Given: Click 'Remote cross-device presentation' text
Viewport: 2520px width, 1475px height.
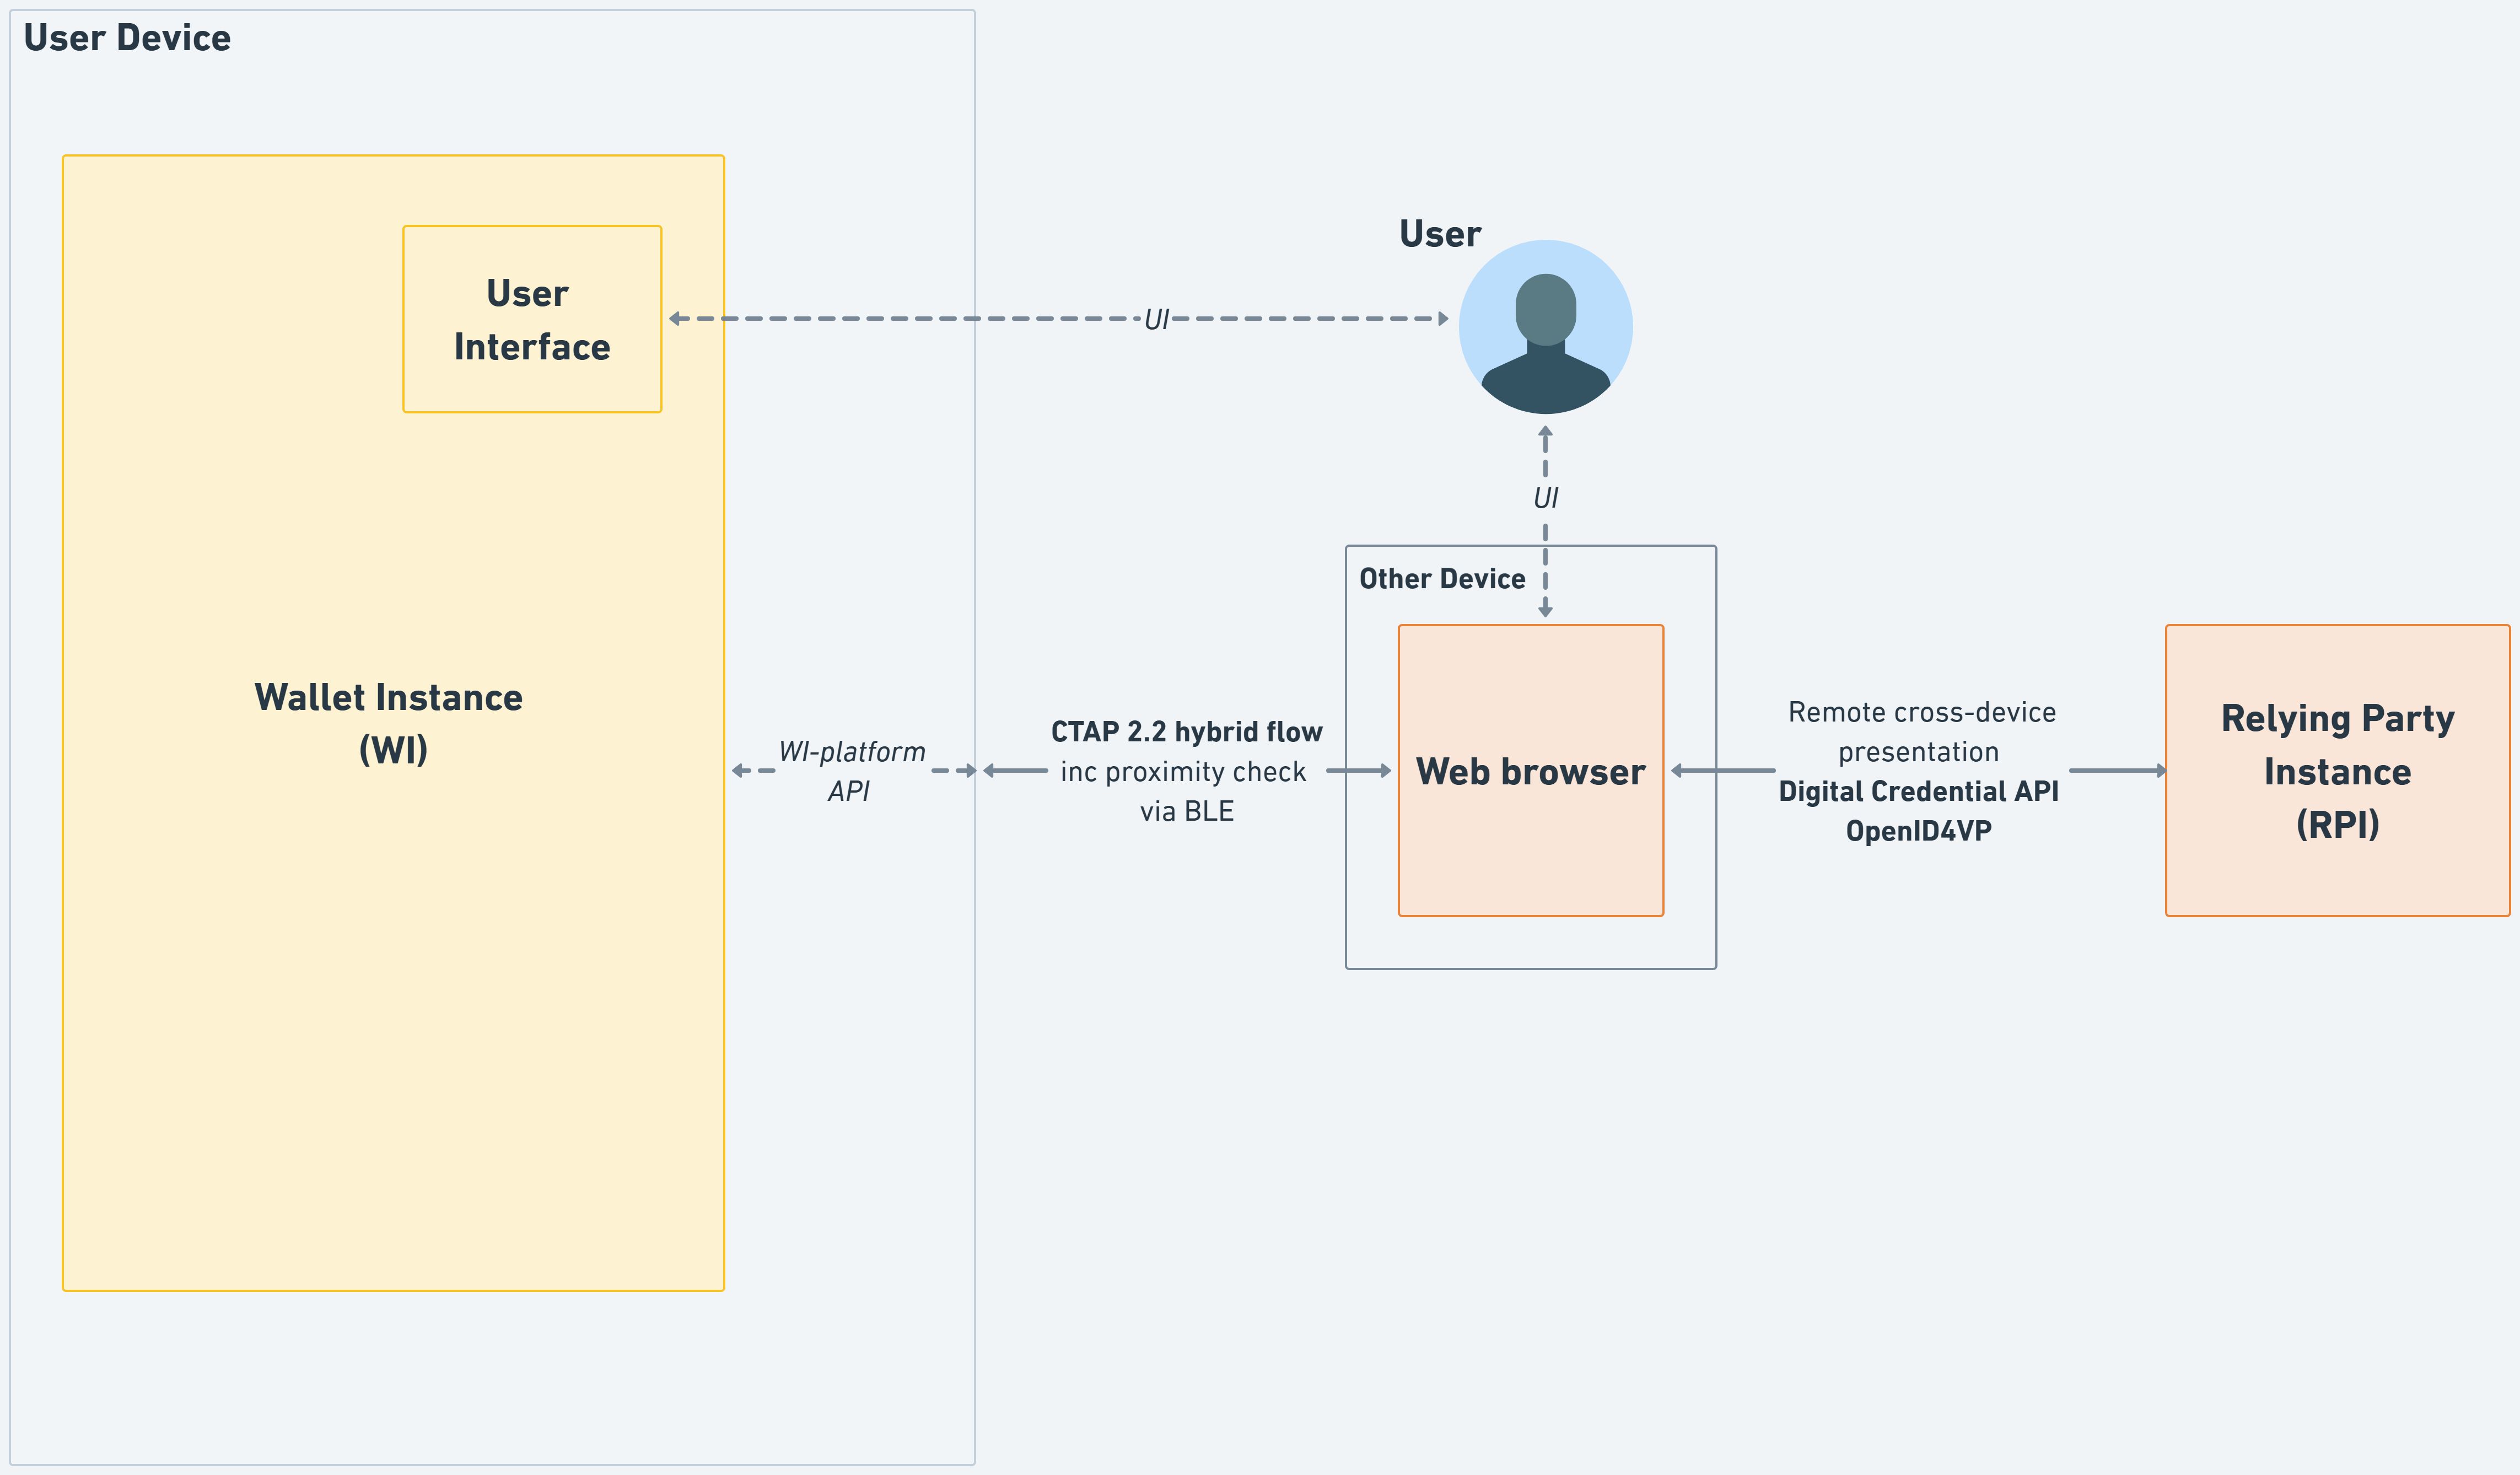Looking at the screenshot, I should [1920, 731].
